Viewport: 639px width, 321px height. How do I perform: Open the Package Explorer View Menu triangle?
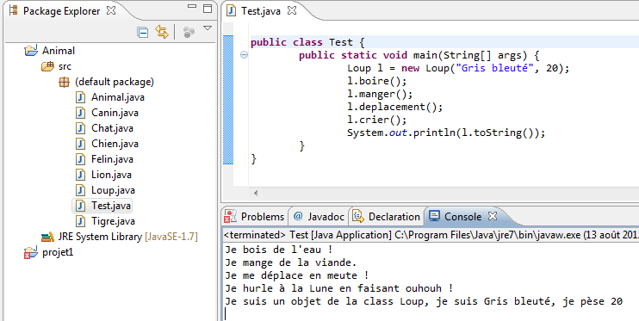208,28
